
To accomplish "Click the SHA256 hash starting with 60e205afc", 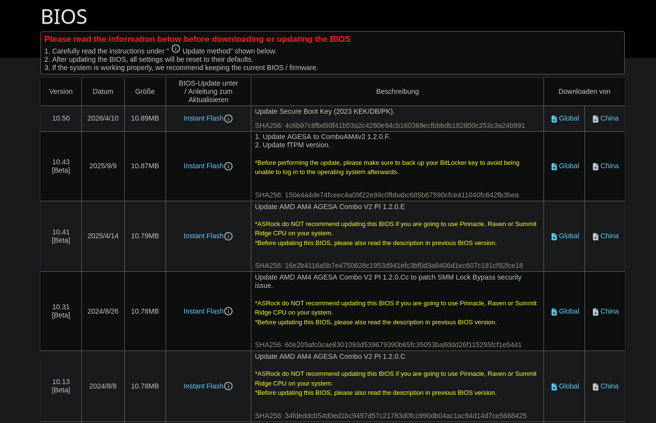I will [388, 345].
